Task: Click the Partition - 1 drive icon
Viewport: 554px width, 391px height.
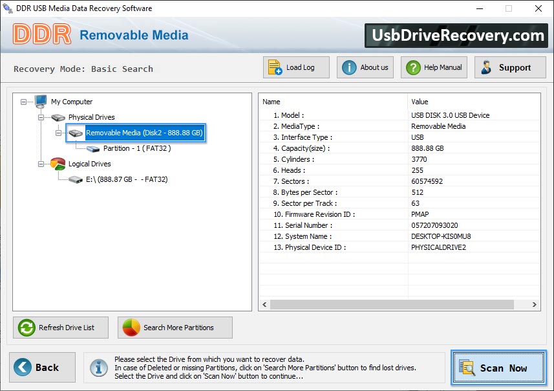Action: 93,149
